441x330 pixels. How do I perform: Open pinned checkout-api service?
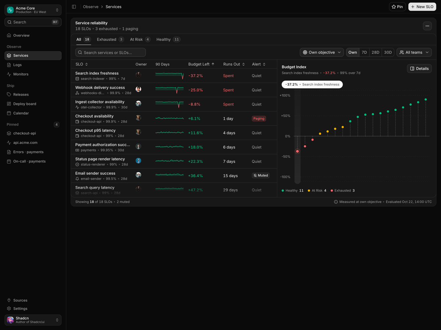tap(33, 133)
